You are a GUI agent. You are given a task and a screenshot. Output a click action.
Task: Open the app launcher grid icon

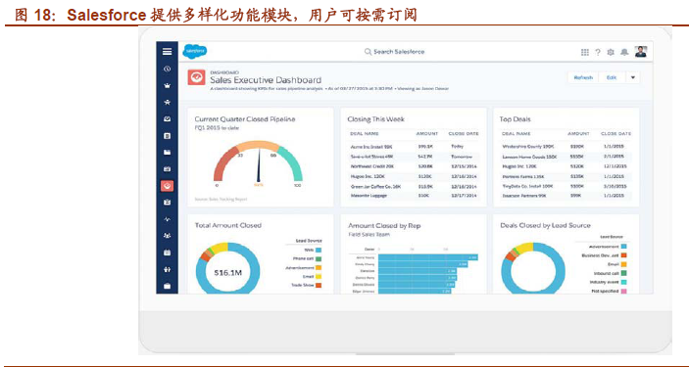point(585,52)
